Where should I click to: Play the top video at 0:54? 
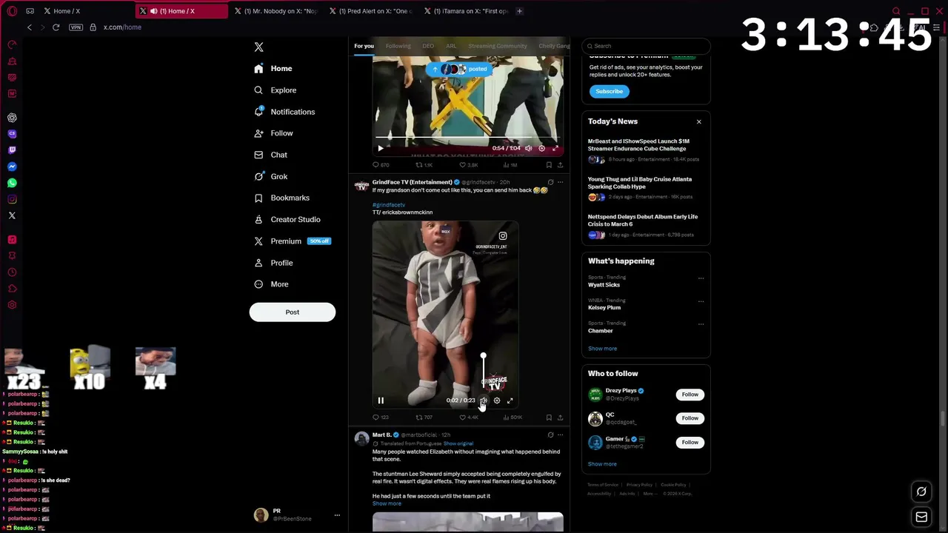381,148
